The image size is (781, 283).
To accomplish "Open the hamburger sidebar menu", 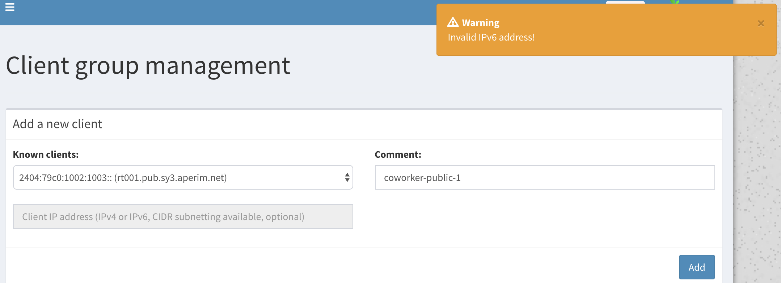I will (10, 7).
